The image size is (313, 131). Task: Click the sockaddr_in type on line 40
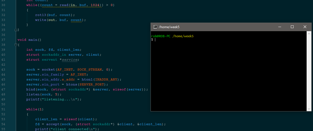pos(54,55)
